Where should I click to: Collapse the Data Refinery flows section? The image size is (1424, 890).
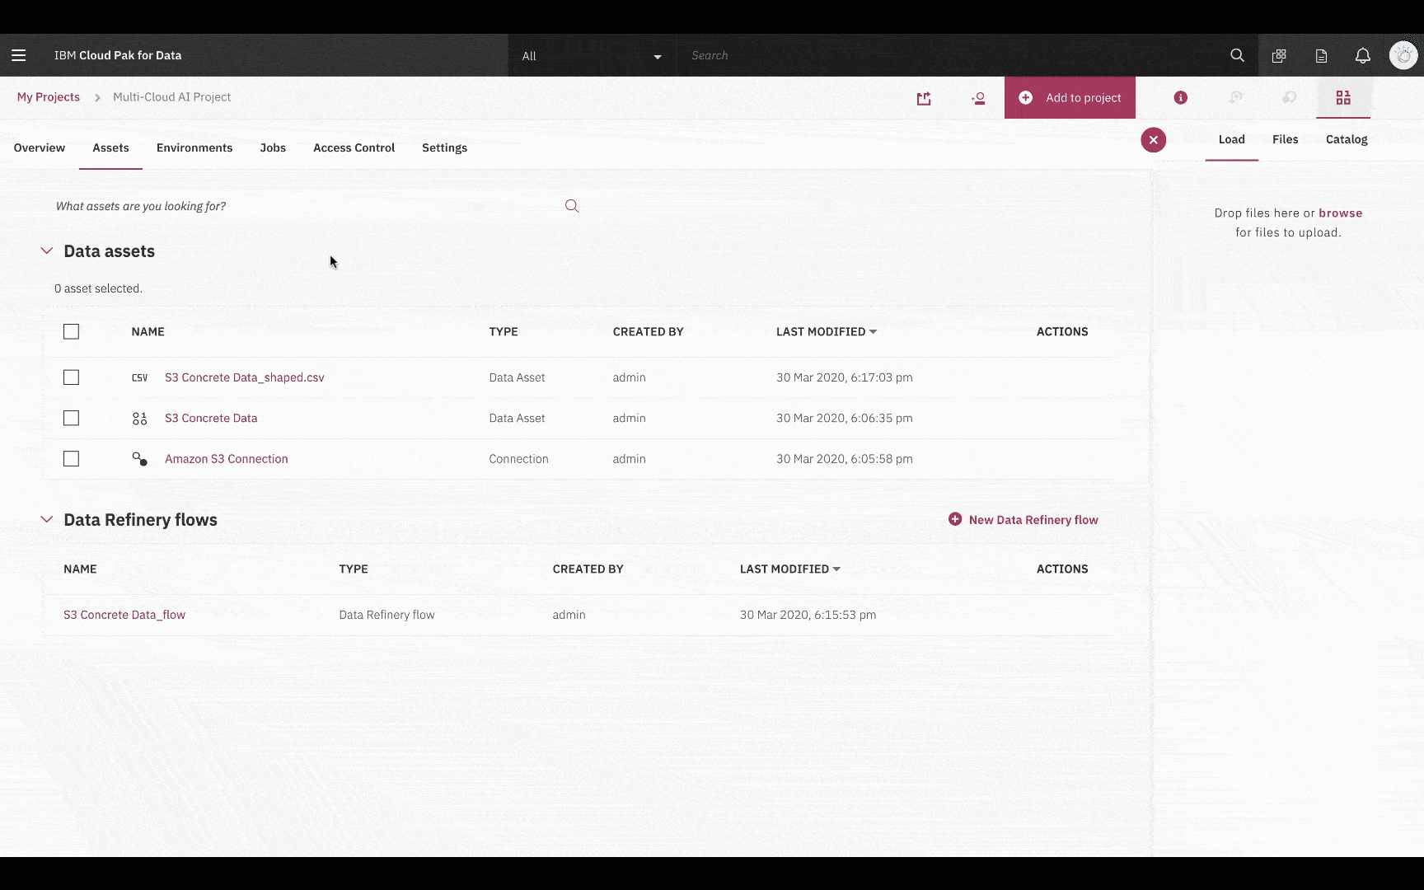47,519
